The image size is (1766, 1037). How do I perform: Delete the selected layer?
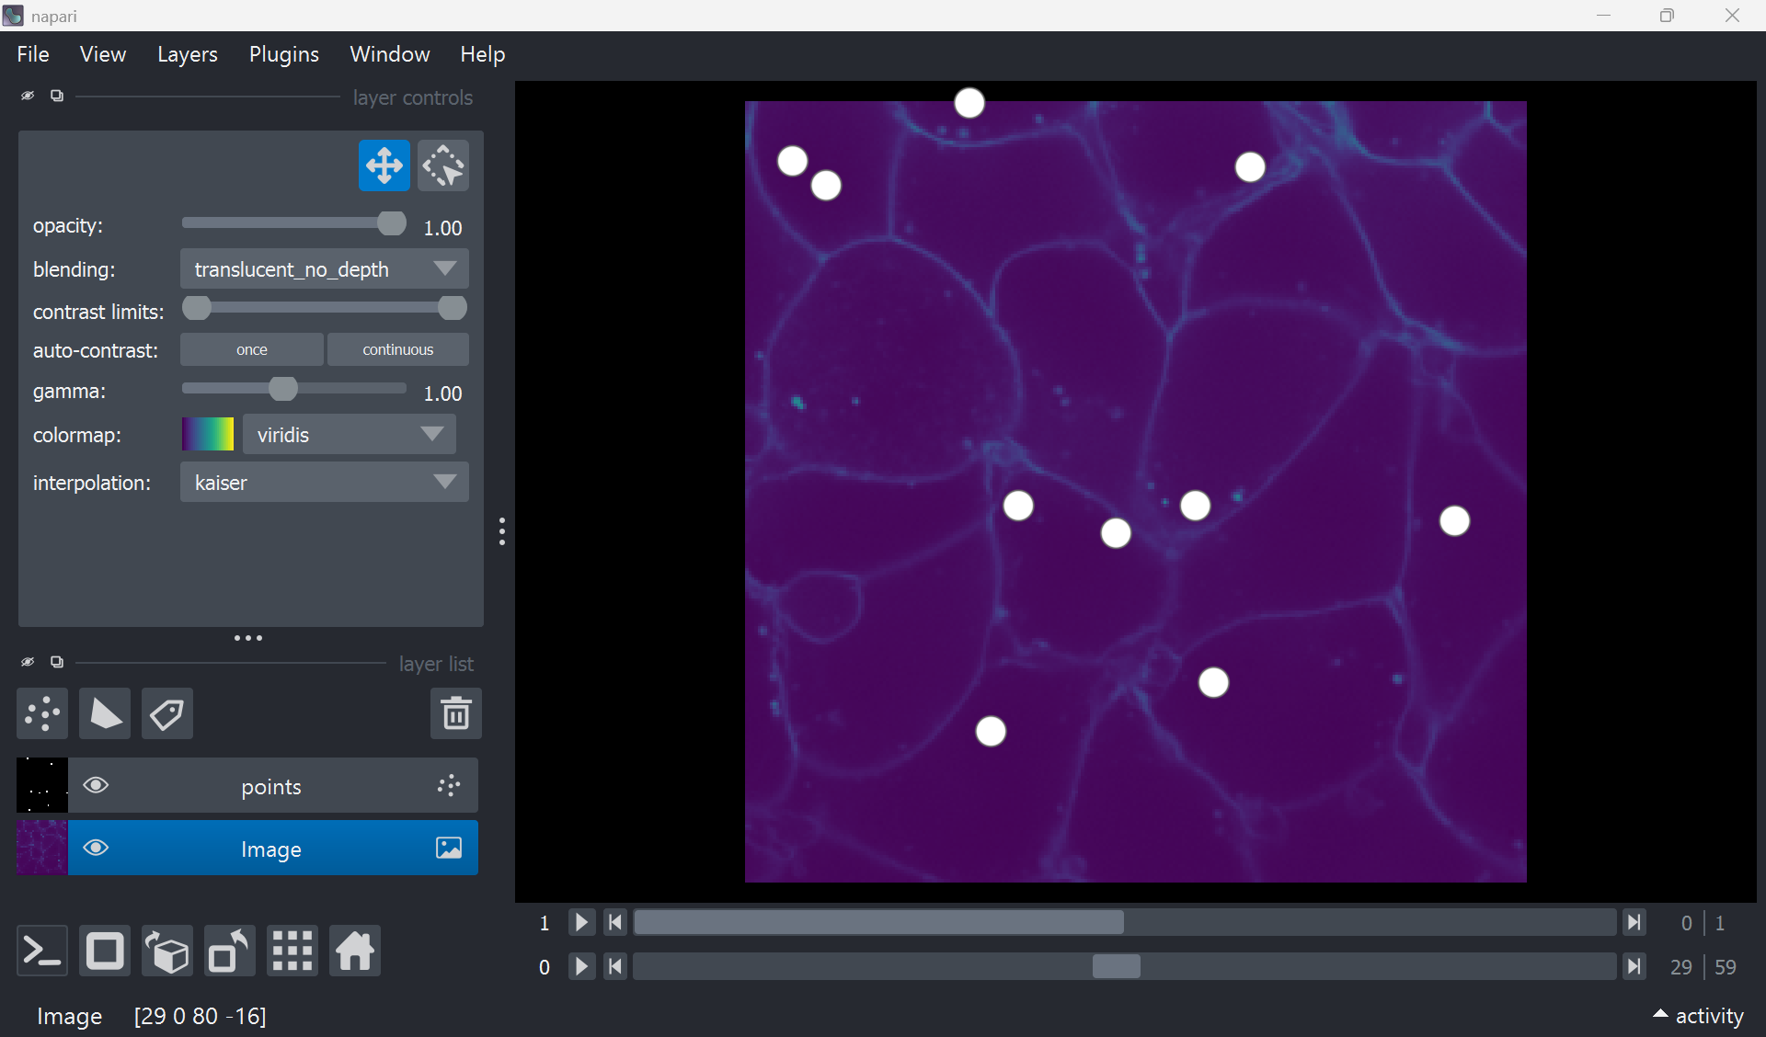coord(456,713)
